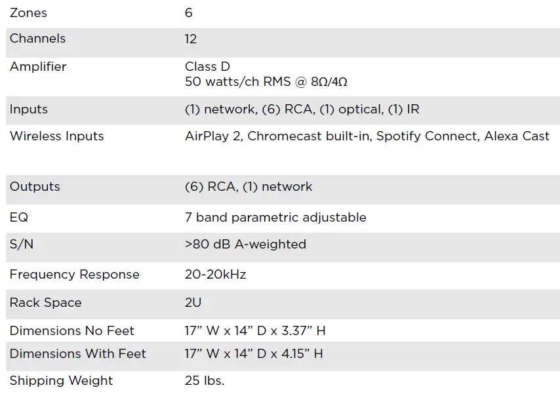This screenshot has width=560, height=396.
Task: Click the S/N value >80 dB A-weighted
Action: coord(245,245)
